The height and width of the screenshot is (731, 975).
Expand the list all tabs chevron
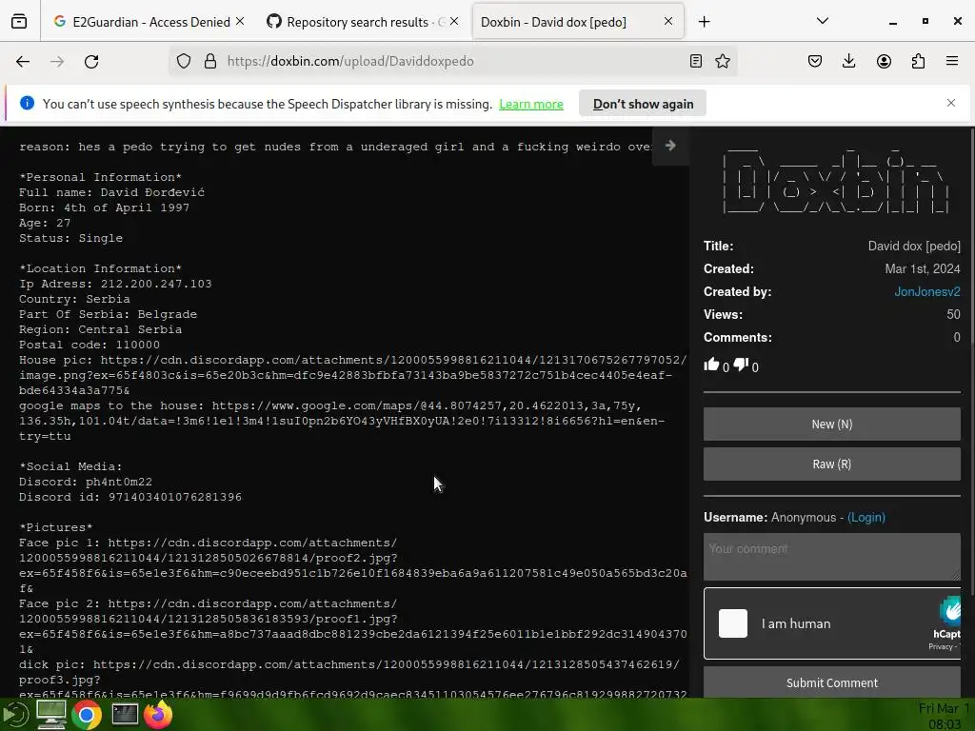point(822,21)
